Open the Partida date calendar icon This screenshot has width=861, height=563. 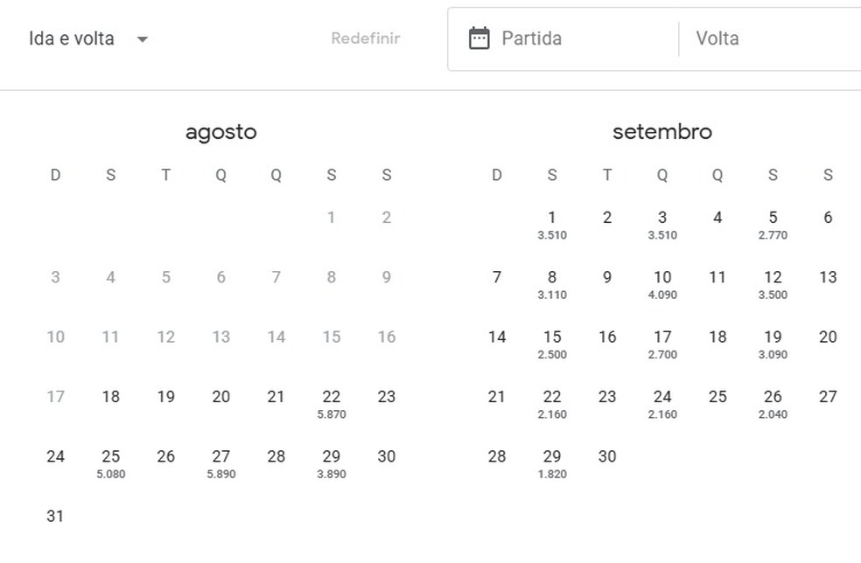click(479, 38)
